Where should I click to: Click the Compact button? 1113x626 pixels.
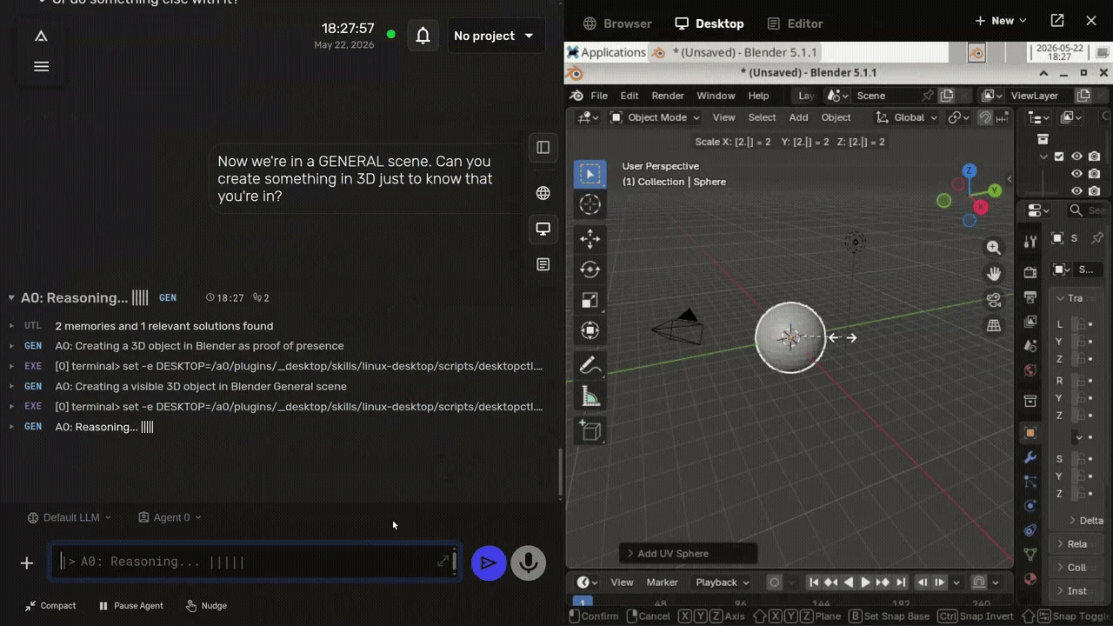click(x=50, y=606)
